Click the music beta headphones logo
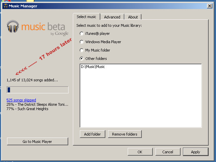 [13, 26]
